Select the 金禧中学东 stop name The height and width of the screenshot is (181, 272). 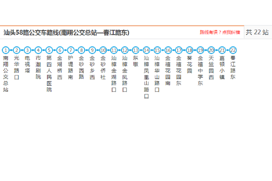pyautogui.click(x=200, y=71)
